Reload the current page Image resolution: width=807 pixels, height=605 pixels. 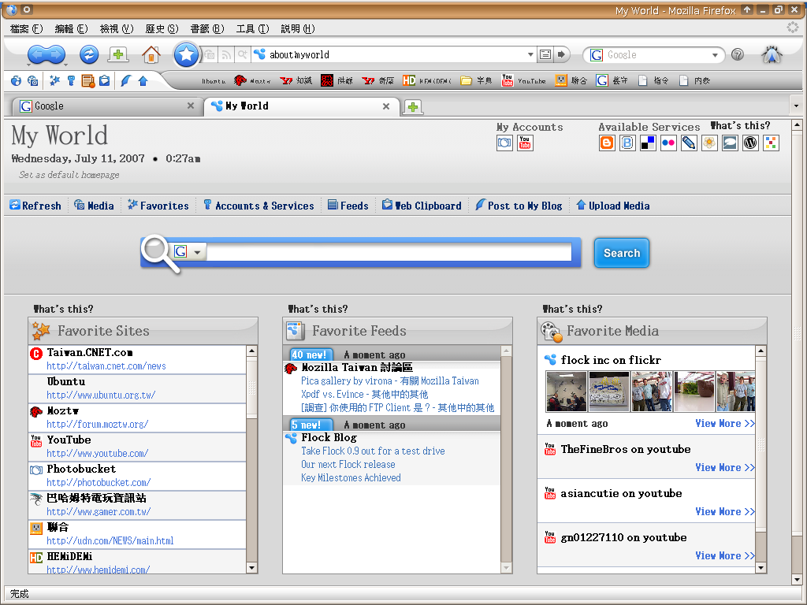pos(89,54)
